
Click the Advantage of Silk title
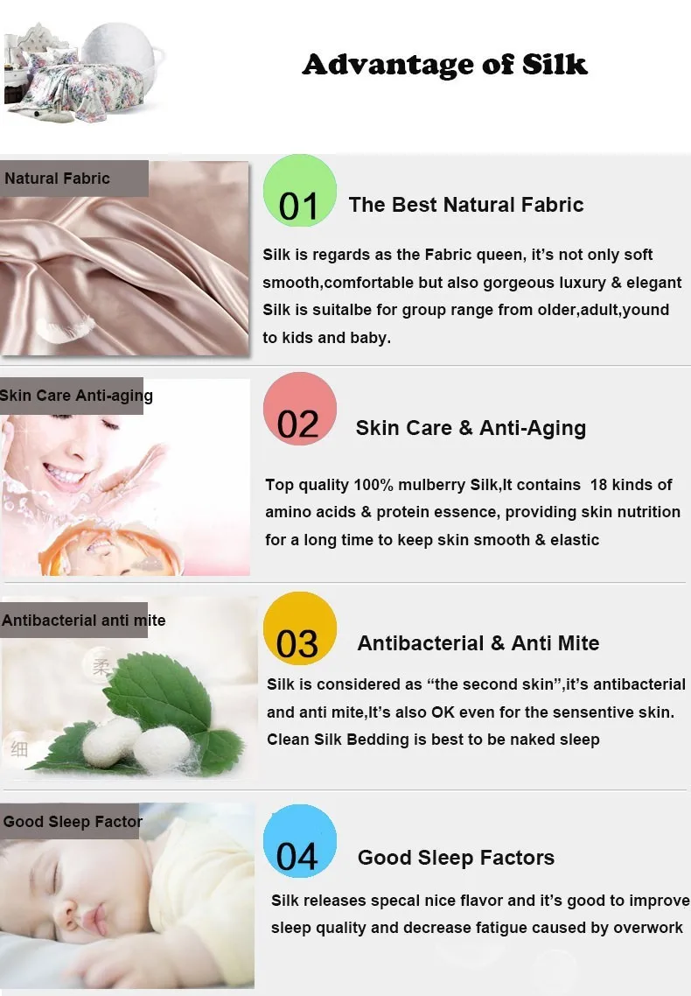click(445, 64)
